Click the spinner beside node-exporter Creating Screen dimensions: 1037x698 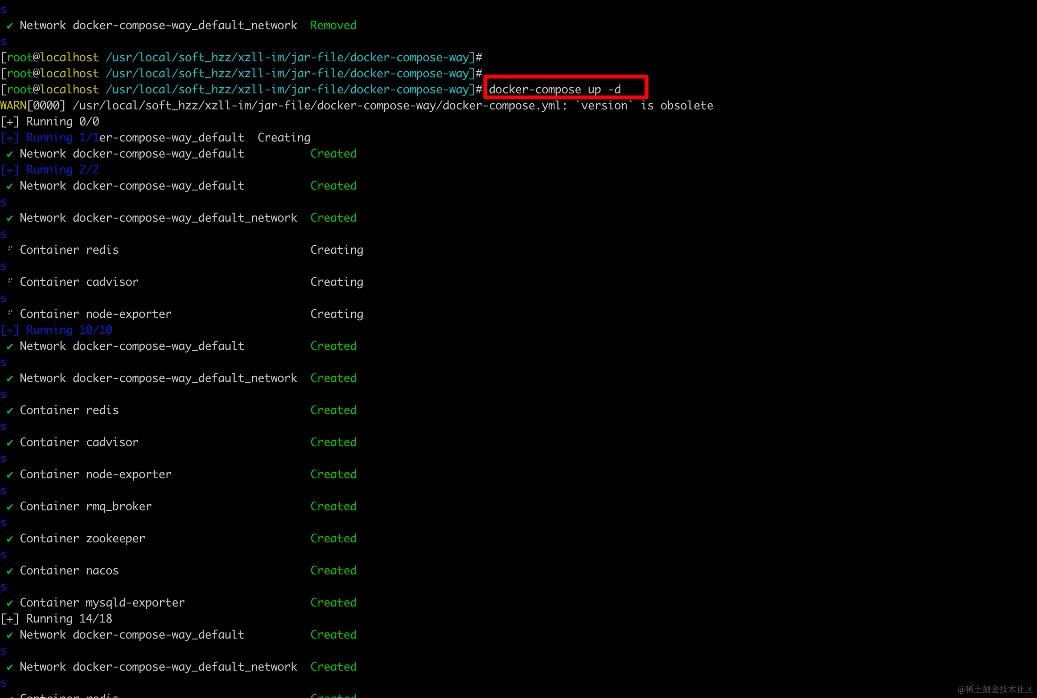click(10, 313)
